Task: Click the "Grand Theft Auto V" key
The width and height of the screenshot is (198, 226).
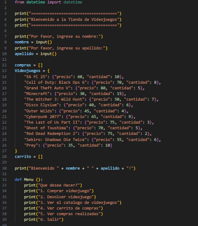Action: (47, 88)
